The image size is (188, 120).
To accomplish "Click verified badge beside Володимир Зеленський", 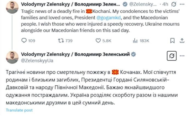I will point(133,54).
